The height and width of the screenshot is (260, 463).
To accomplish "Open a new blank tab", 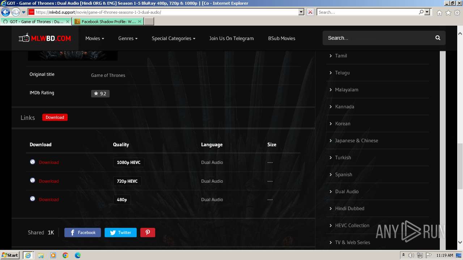I will [149, 22].
